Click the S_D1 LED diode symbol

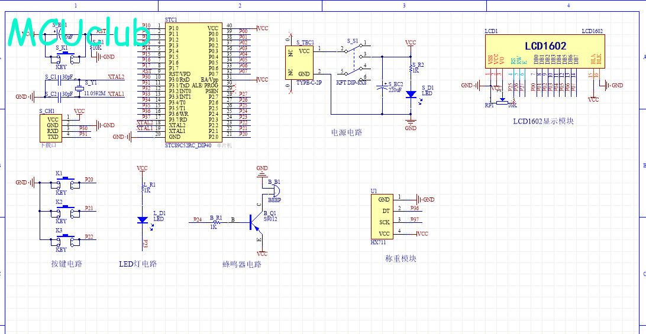(x=411, y=94)
